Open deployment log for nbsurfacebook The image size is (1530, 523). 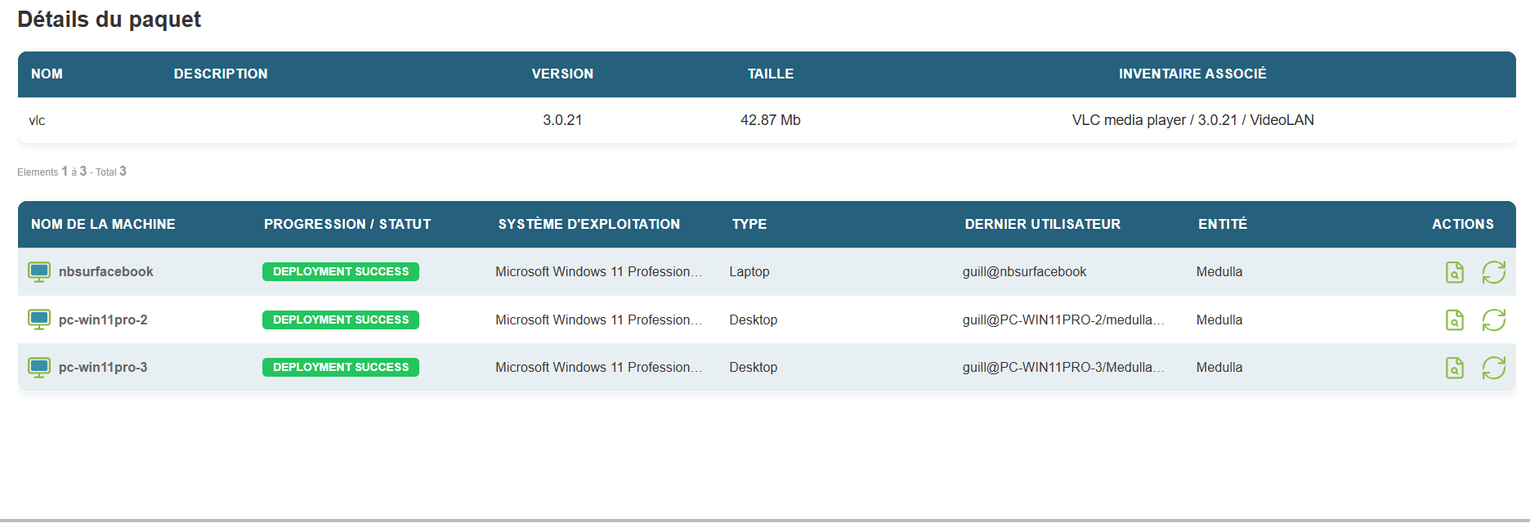click(1454, 272)
